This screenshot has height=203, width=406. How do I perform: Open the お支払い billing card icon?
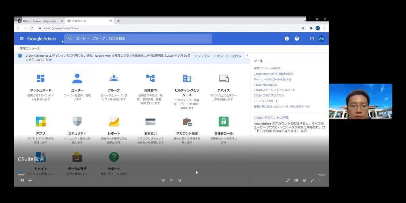[150, 121]
